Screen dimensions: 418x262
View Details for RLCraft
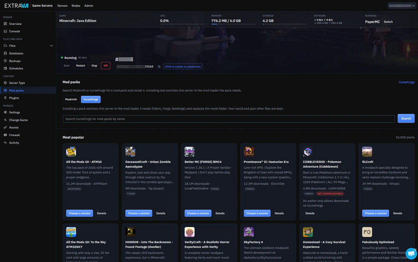(x=398, y=213)
